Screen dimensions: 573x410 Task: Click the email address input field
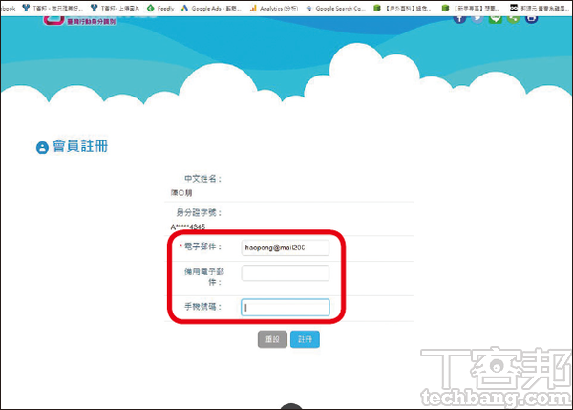285,248
